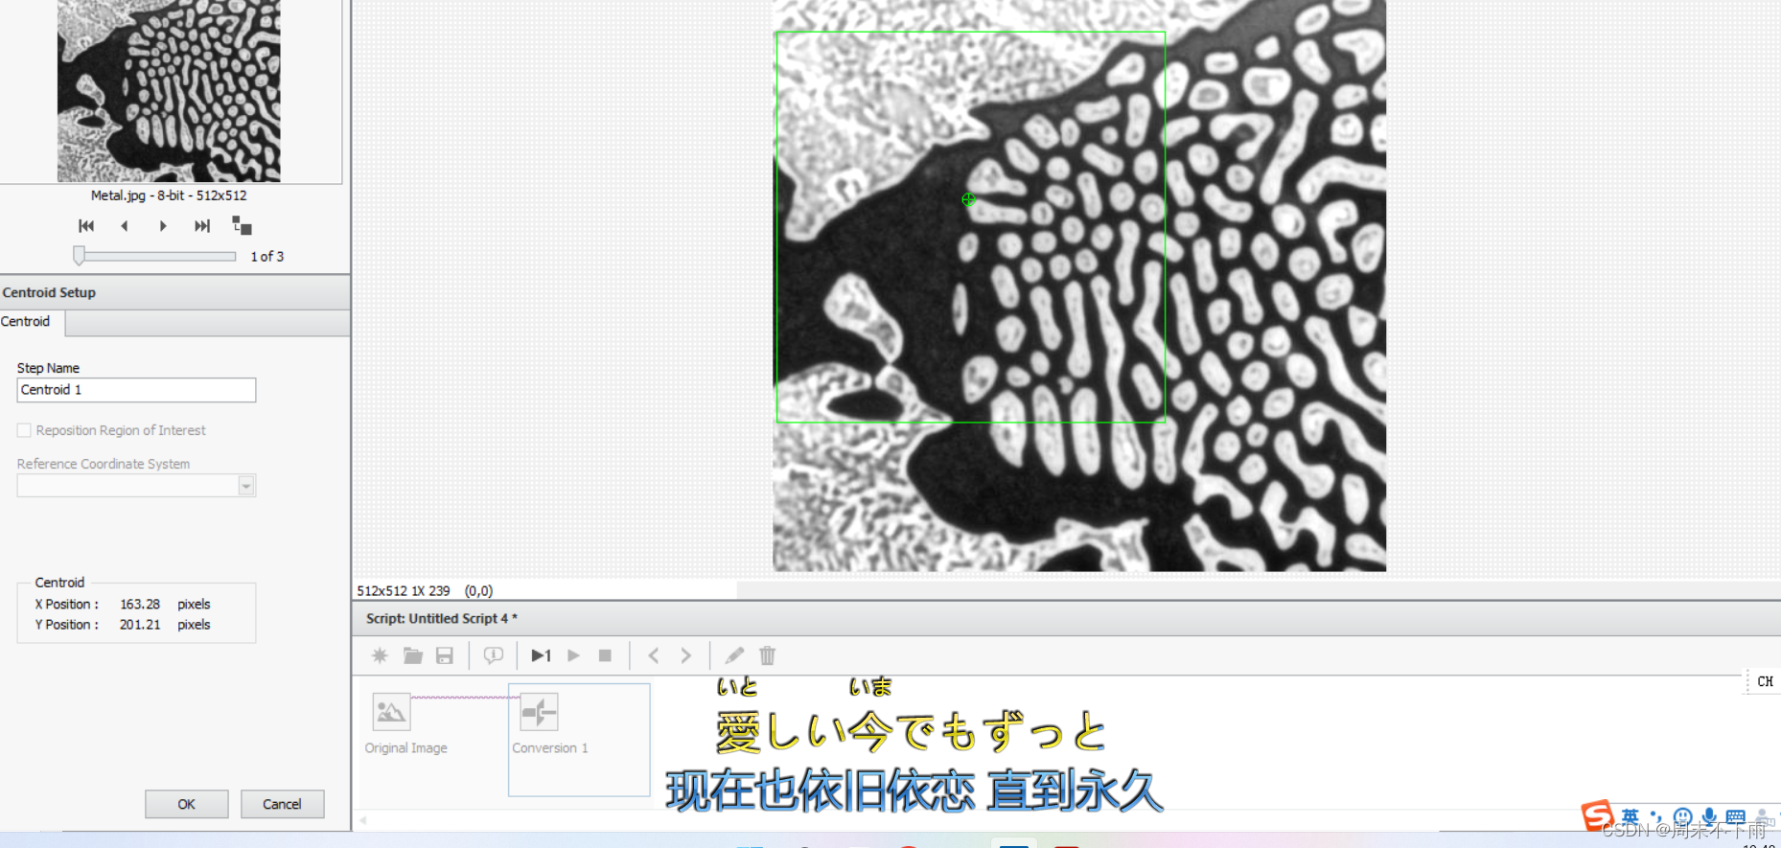Click the Y Position value 201.21
Viewport: 1781px width, 848px height.
click(x=140, y=625)
